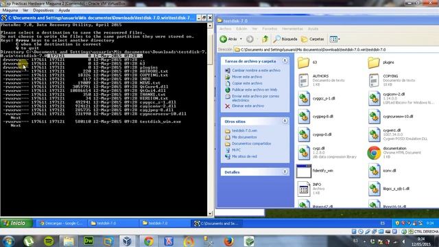Open the Archivo menu in Explorer
The width and height of the screenshot is (439, 247).
pyautogui.click(x=226, y=29)
